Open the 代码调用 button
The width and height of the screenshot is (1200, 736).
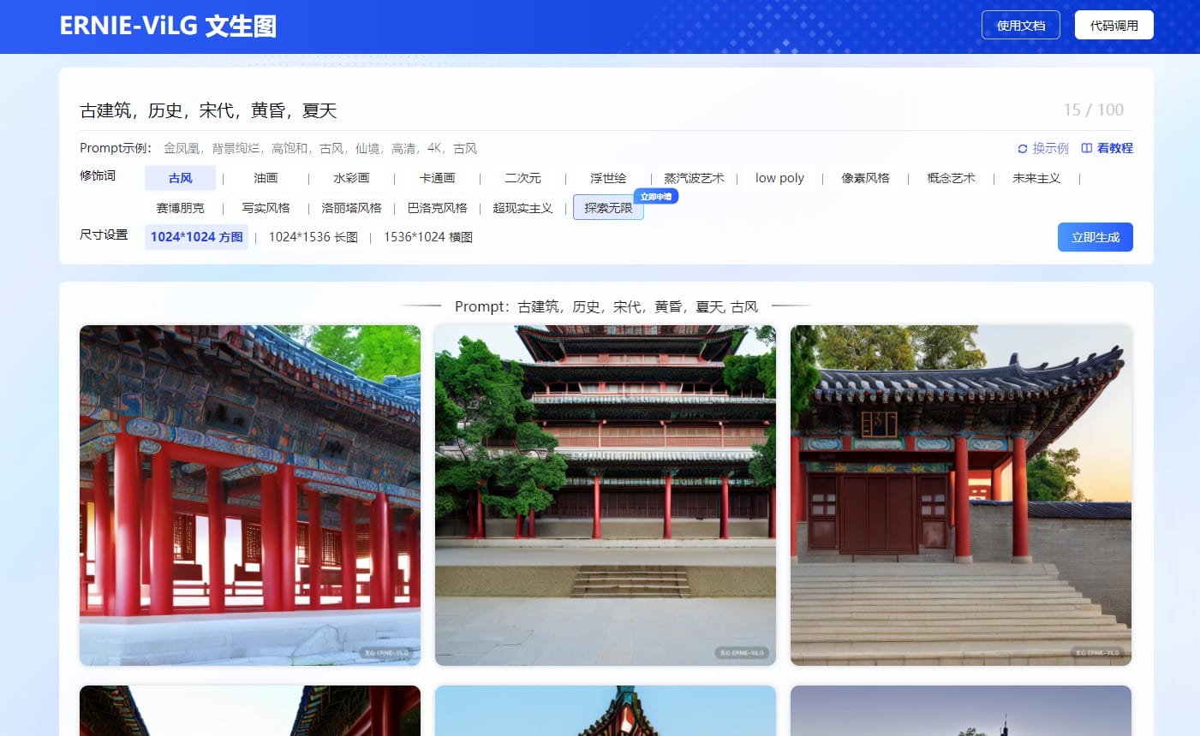click(x=1114, y=26)
